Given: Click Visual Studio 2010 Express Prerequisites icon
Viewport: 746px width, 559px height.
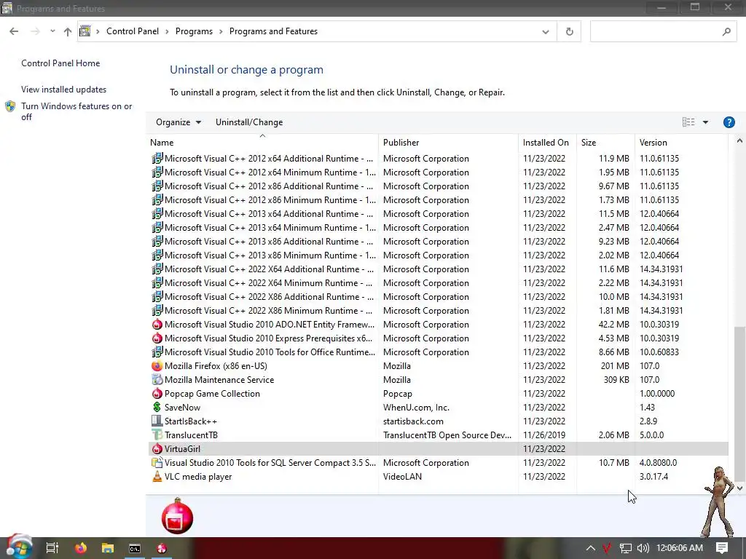Looking at the screenshot, I should 157,338.
